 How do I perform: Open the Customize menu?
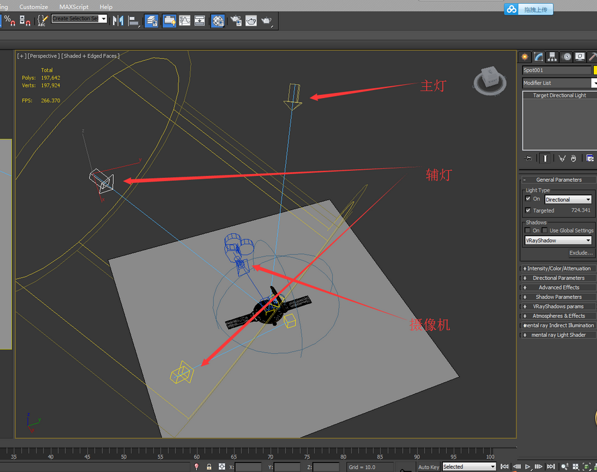click(x=33, y=7)
